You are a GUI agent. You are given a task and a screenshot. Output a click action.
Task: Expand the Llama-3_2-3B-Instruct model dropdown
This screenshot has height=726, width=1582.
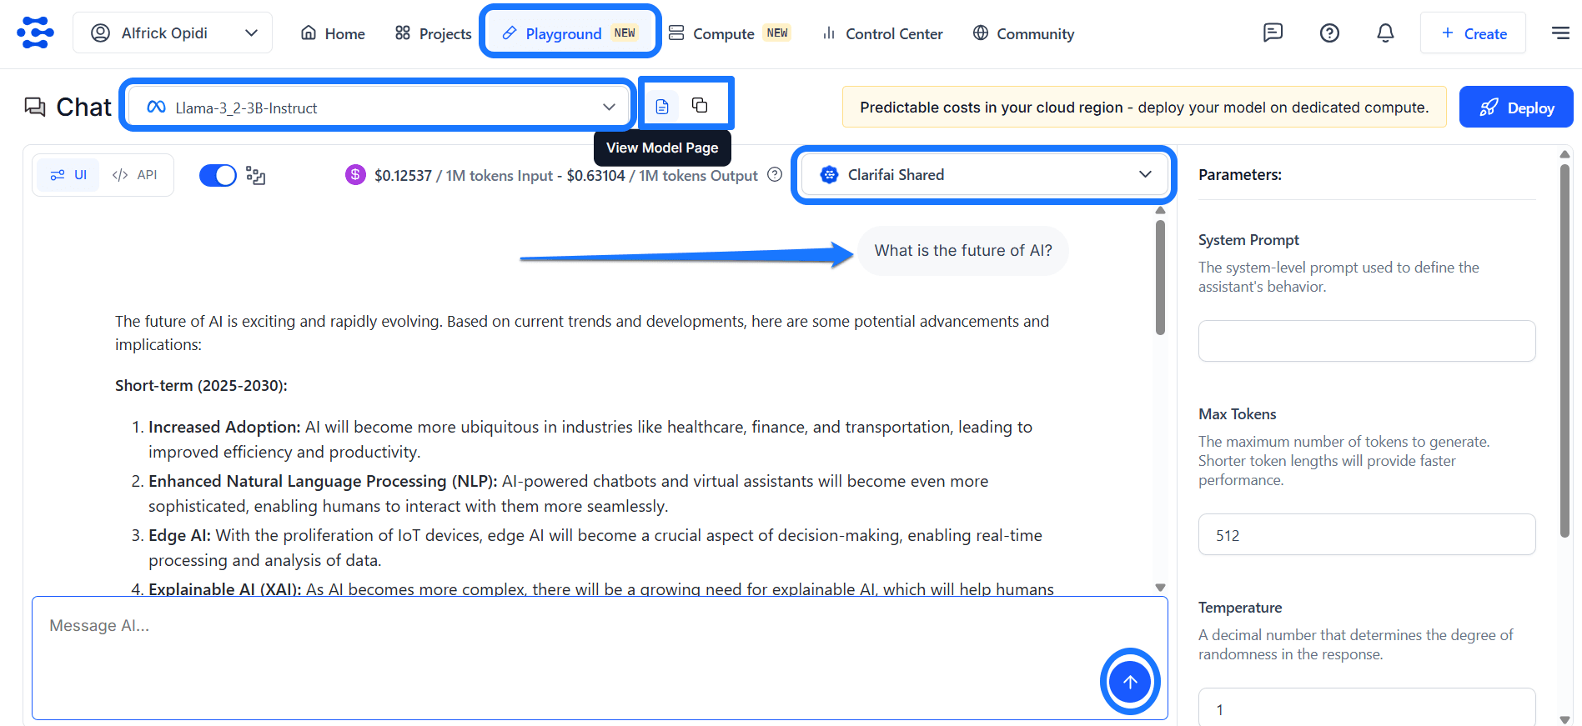379,107
